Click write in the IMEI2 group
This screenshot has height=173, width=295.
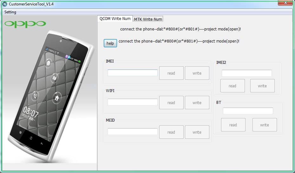pyautogui.click(x=262, y=86)
